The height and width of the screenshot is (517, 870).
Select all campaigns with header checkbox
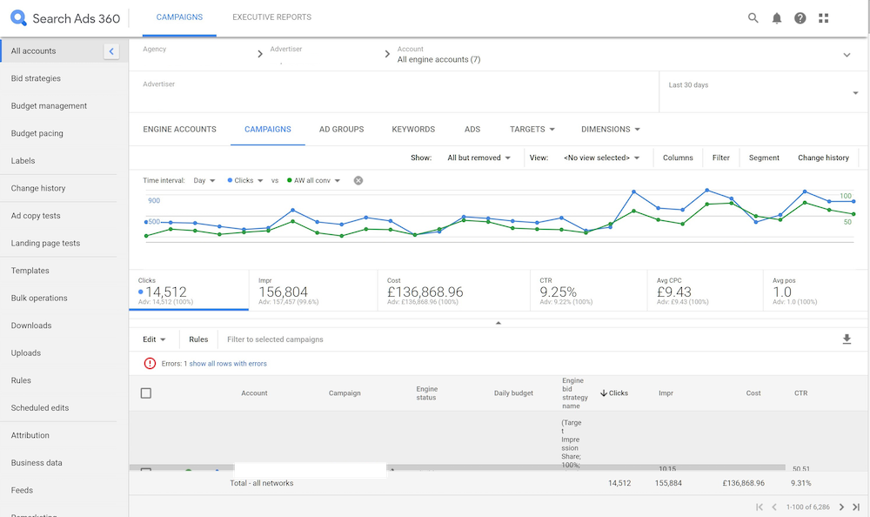[146, 393]
